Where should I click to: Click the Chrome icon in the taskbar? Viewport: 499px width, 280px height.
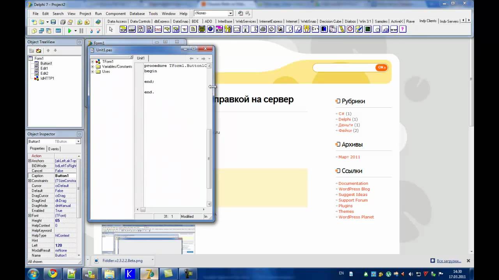pos(53,274)
